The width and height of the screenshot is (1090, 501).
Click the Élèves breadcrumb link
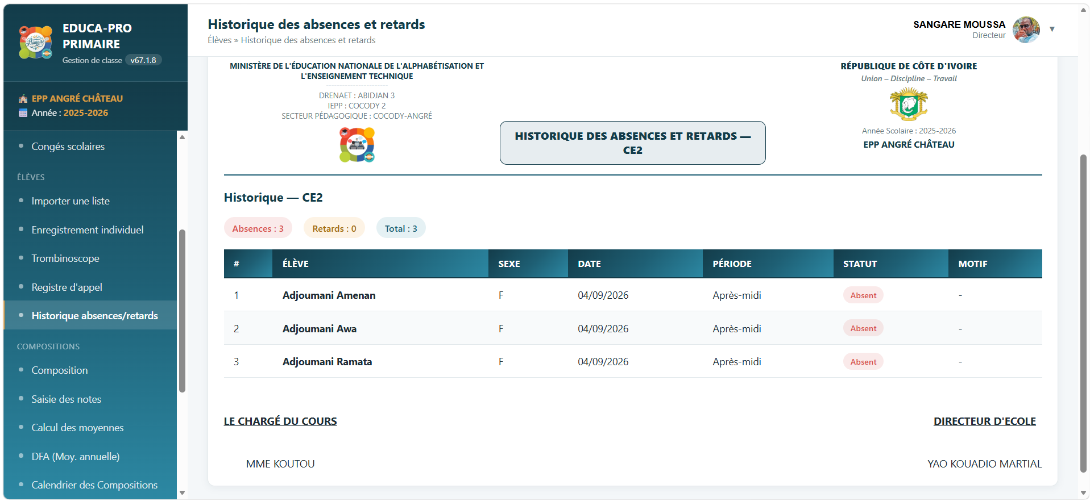tap(219, 40)
